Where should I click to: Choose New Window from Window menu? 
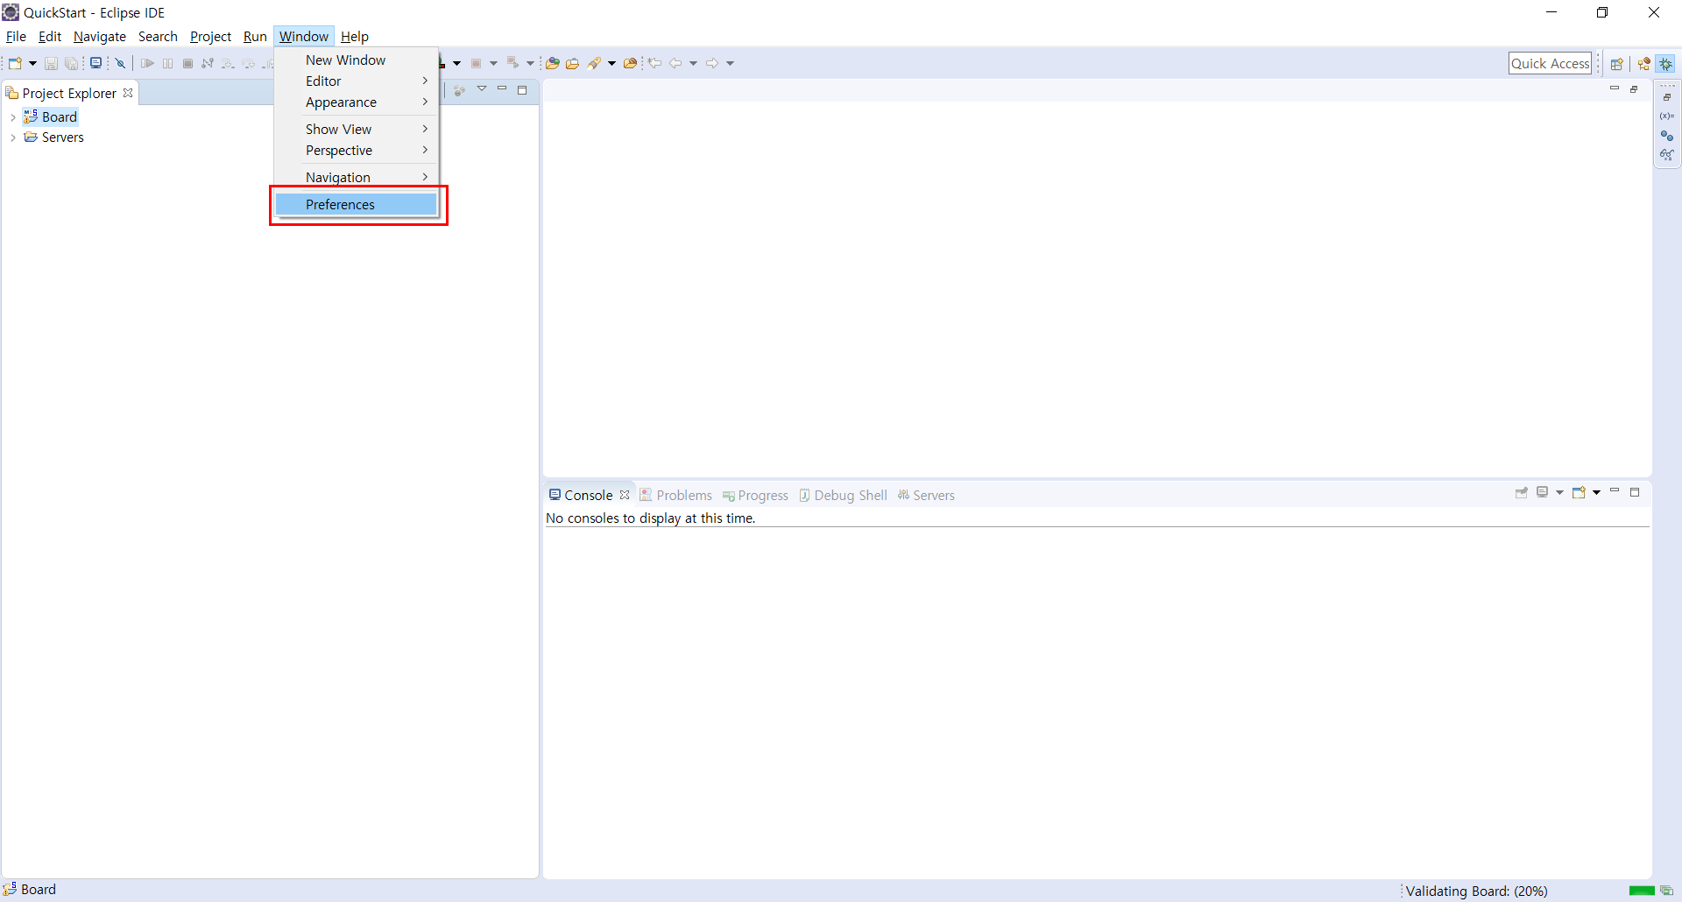(356, 60)
